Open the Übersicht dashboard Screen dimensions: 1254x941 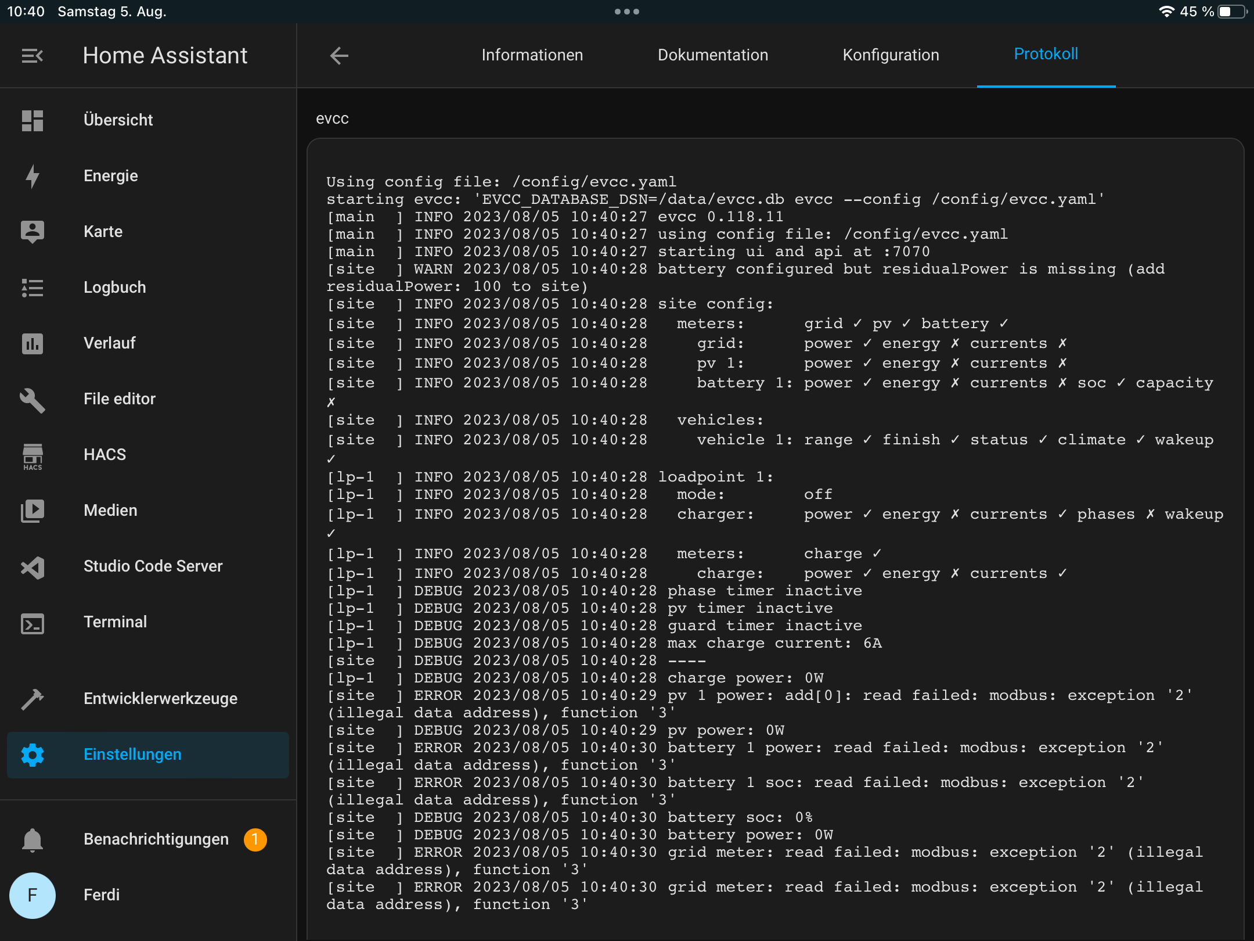tap(118, 120)
